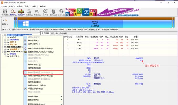Image resolution: width=178 pixels, height=105 pixels.
Task: Open the 更改设备状态 submenu arrow
Action: [x=61, y=100]
